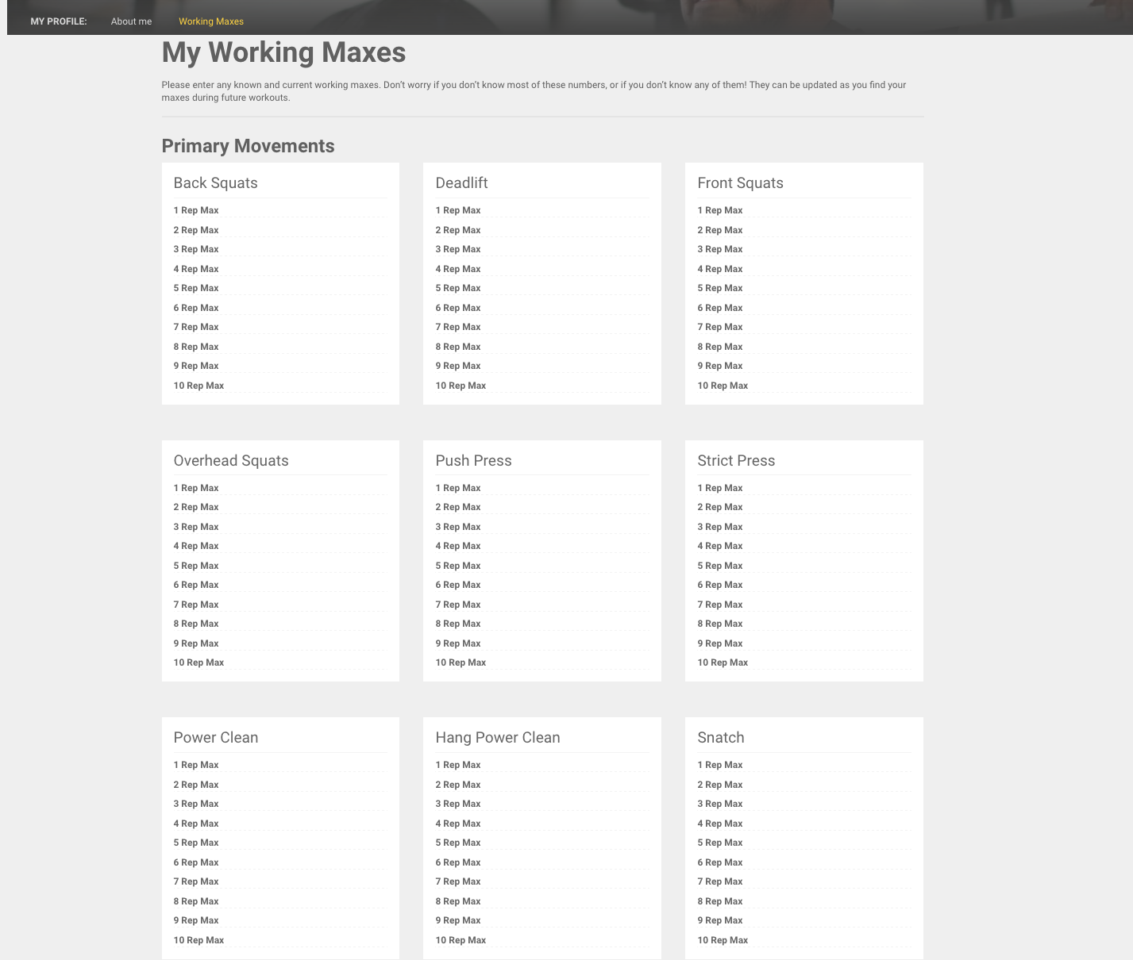Click the MY PROFILE label
The height and width of the screenshot is (960, 1133).
coord(59,21)
